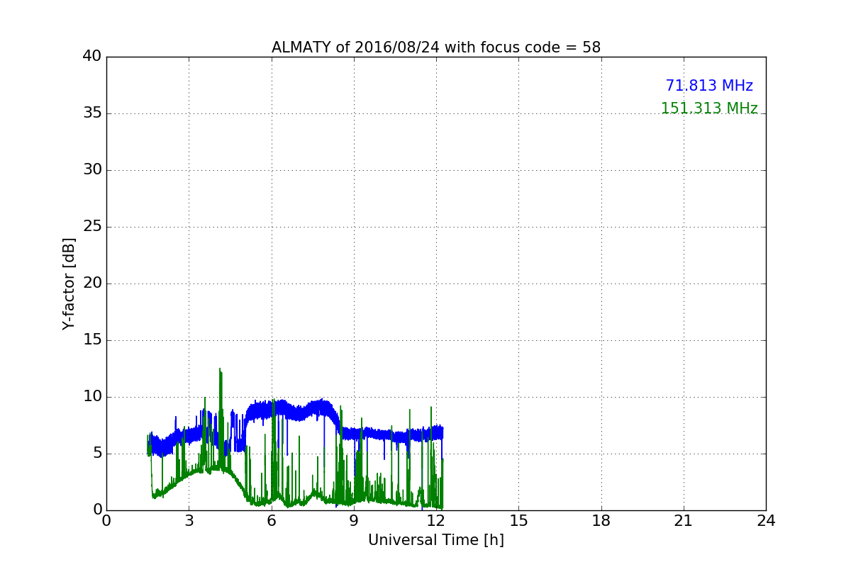
Task: Click the y-axis tick label '15'
Action: pos(92,340)
